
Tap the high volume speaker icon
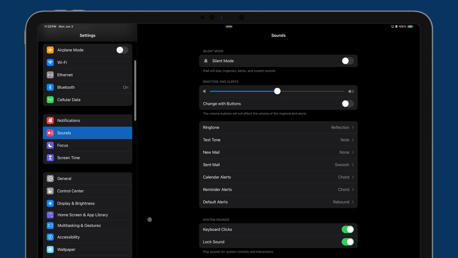coord(351,91)
